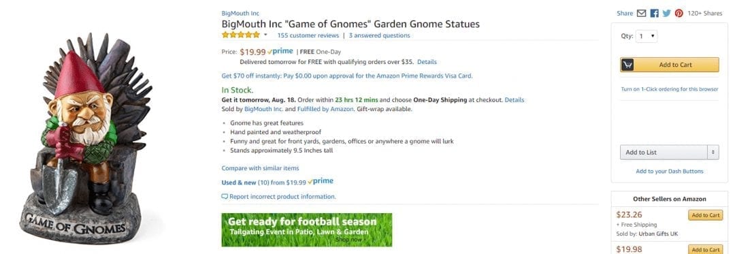The image size is (735, 254).
Task: Share the product via the email icon
Action: [642, 13]
